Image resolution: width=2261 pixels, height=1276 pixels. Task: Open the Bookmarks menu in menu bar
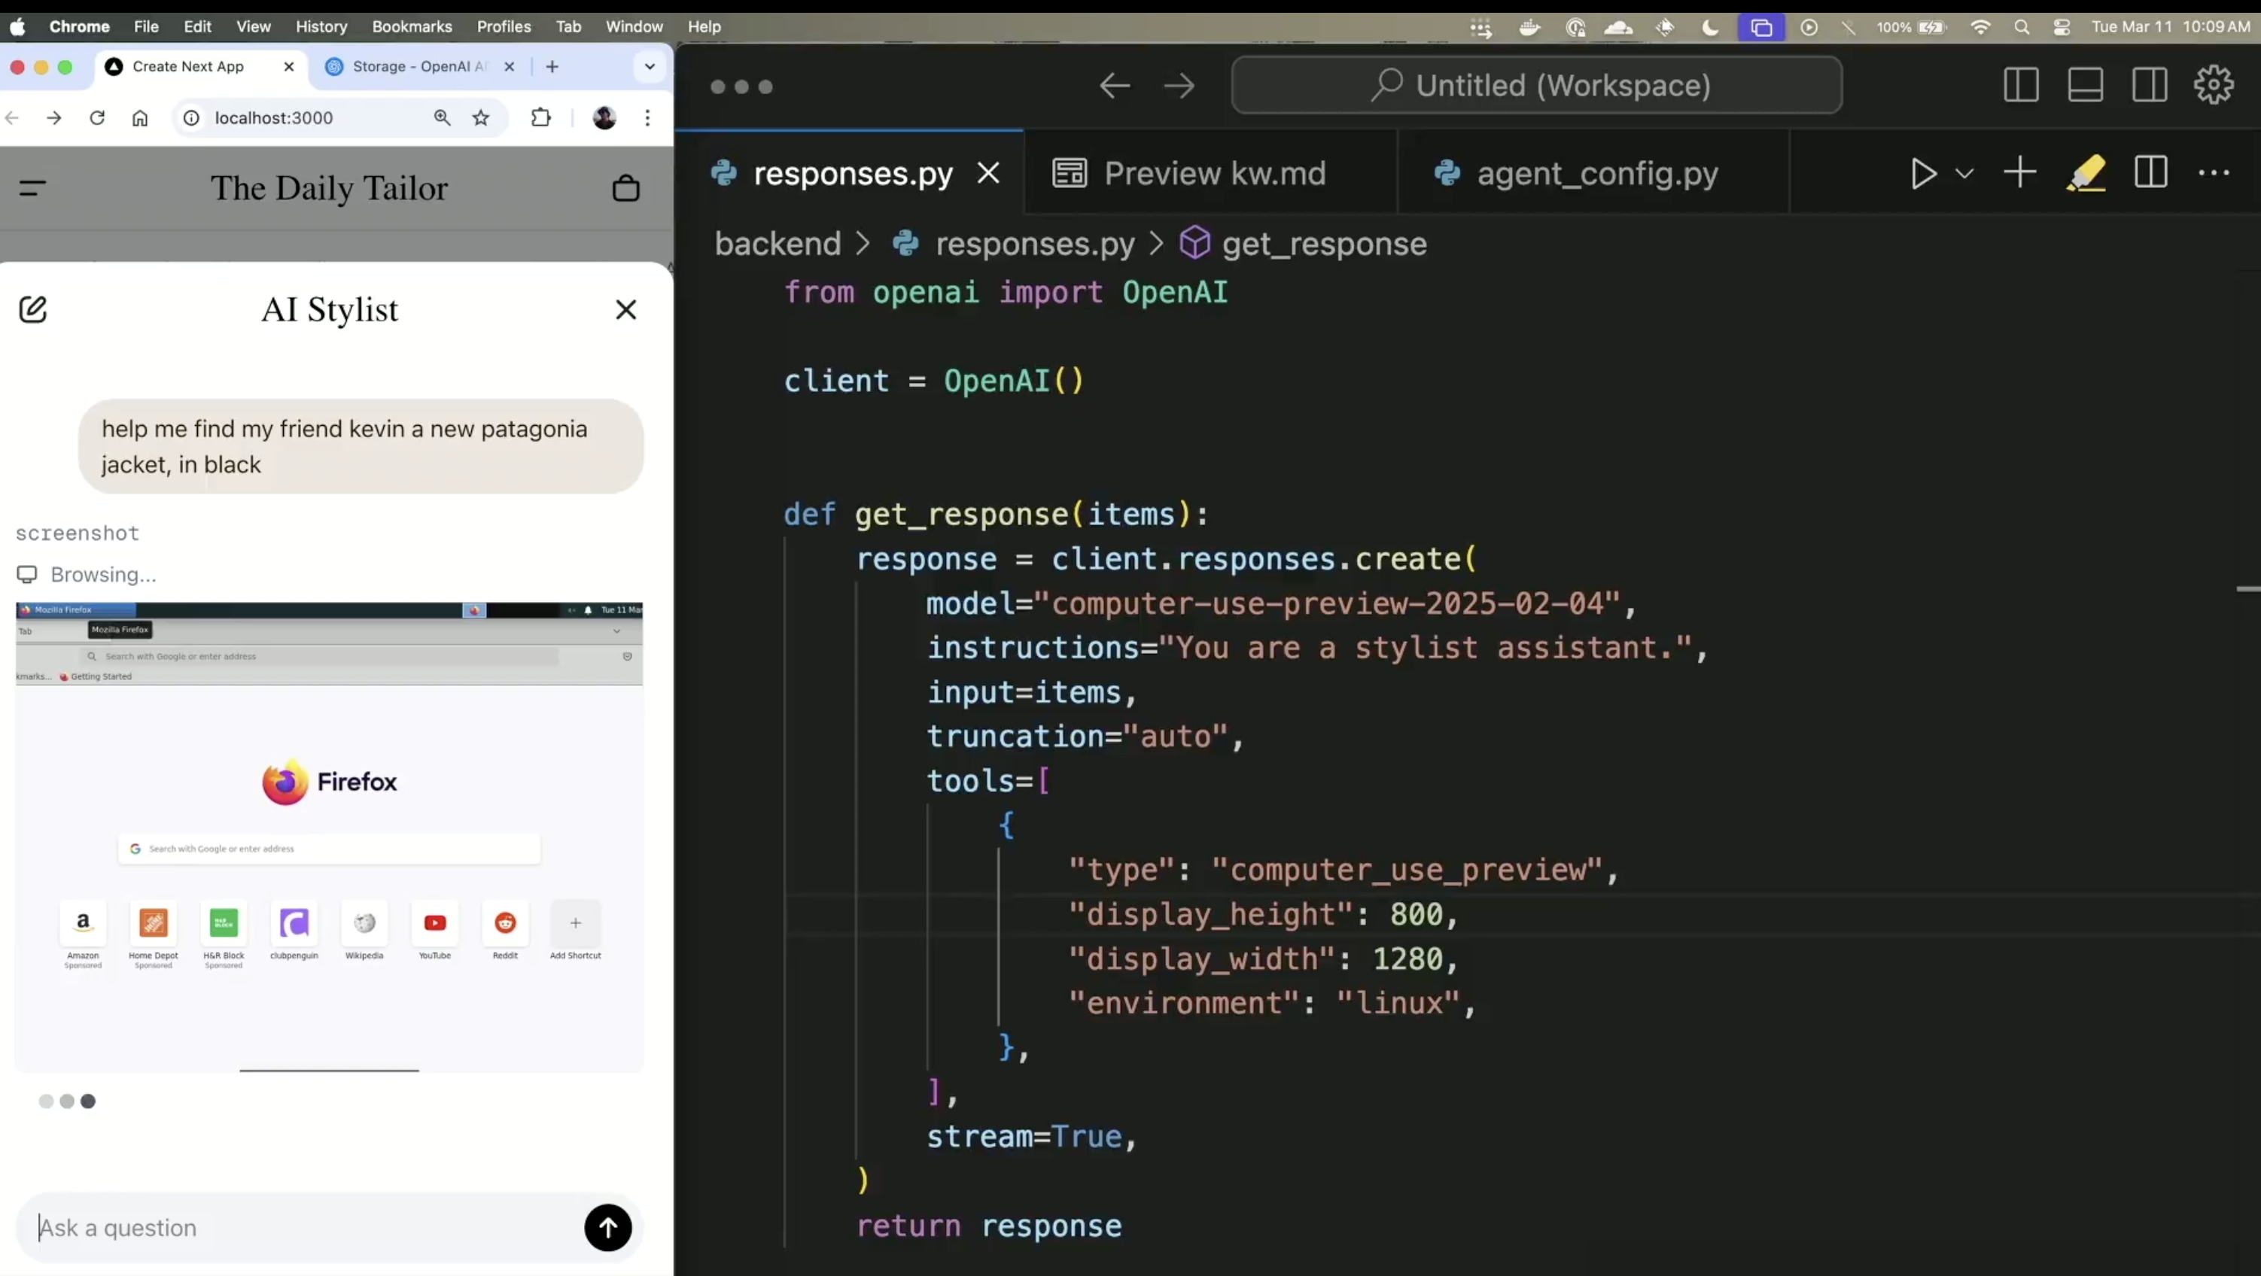[412, 26]
